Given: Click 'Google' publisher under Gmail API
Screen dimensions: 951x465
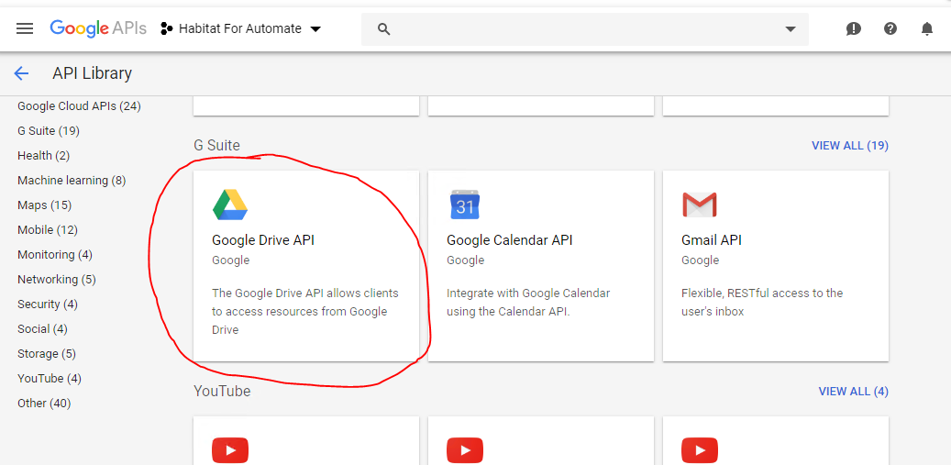Looking at the screenshot, I should (x=700, y=260).
